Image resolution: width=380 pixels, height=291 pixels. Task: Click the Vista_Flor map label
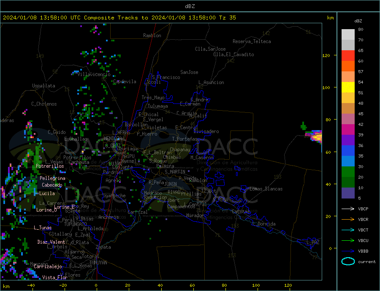pos(55,277)
